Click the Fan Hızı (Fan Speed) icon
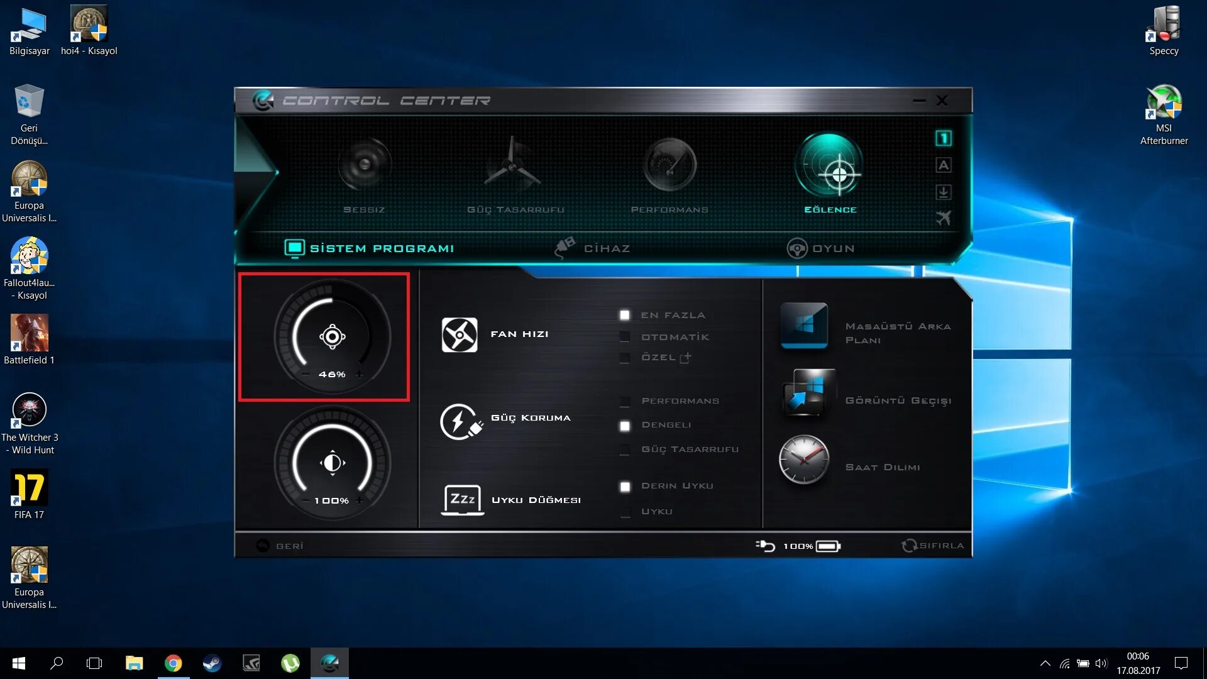1207x679 pixels. 460,334
